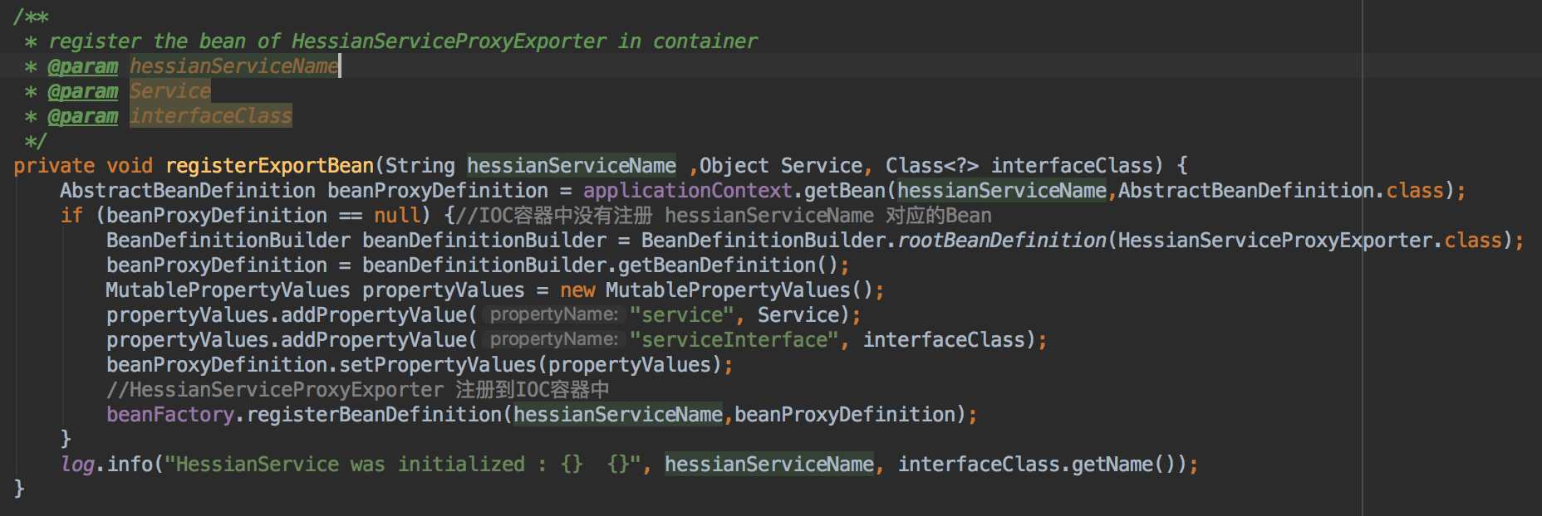Image resolution: width=1542 pixels, height=516 pixels.
Task: Click the registerBeanDefinition method call
Action: (x=374, y=415)
